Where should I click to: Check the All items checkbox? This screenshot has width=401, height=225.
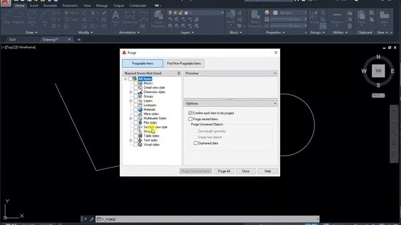[130, 79]
